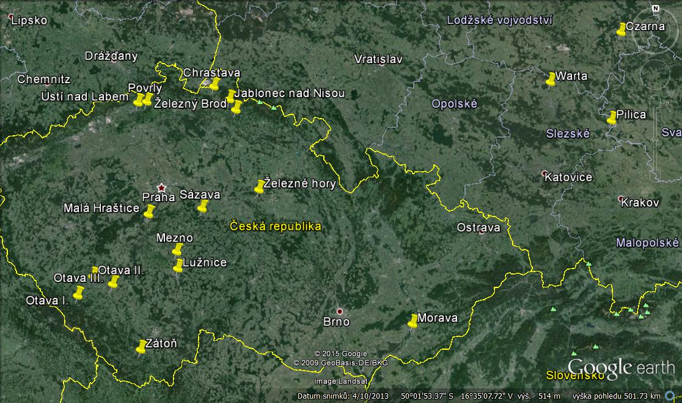Click the Google Earth logo

click(621, 367)
